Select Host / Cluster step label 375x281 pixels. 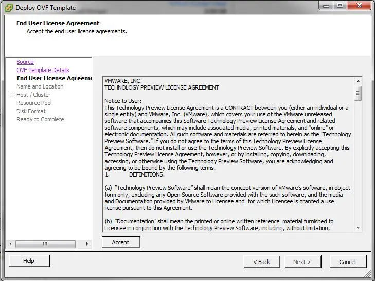pyautogui.click(x=33, y=95)
